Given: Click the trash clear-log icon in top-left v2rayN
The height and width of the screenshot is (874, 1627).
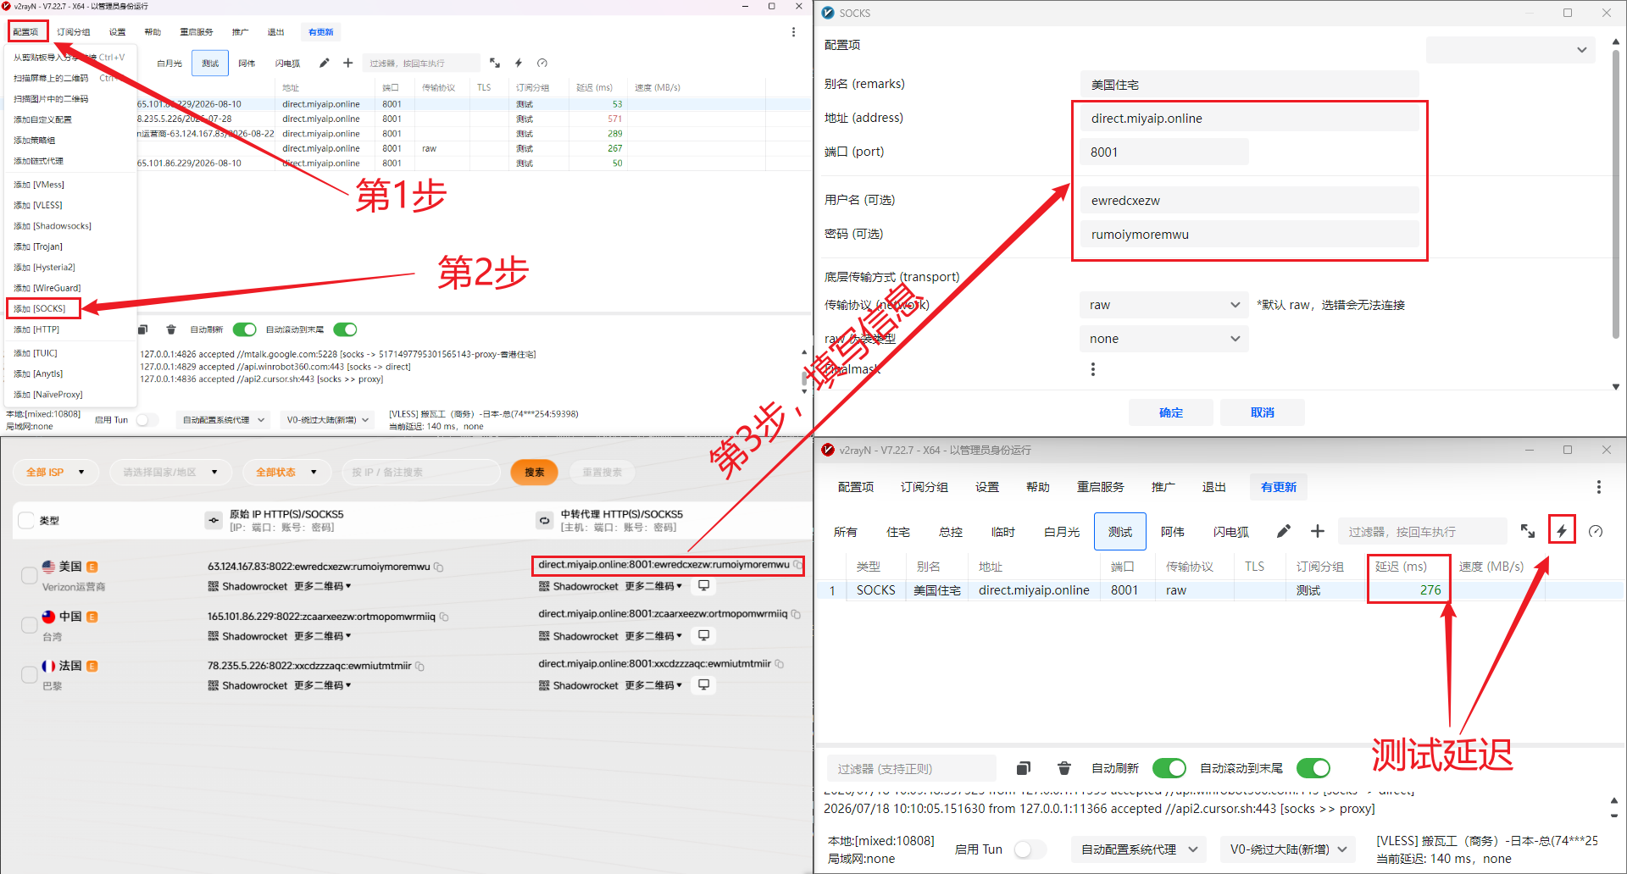Looking at the screenshot, I should tap(171, 329).
